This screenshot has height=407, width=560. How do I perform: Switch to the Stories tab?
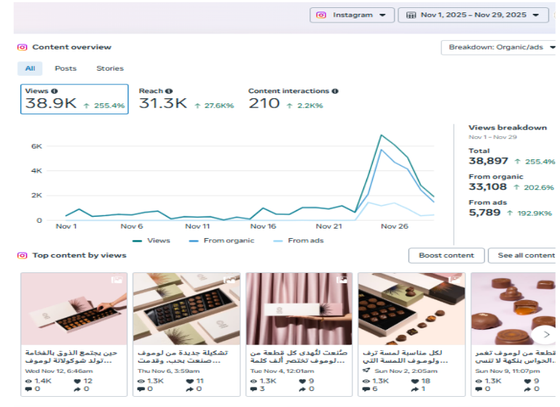coord(110,68)
